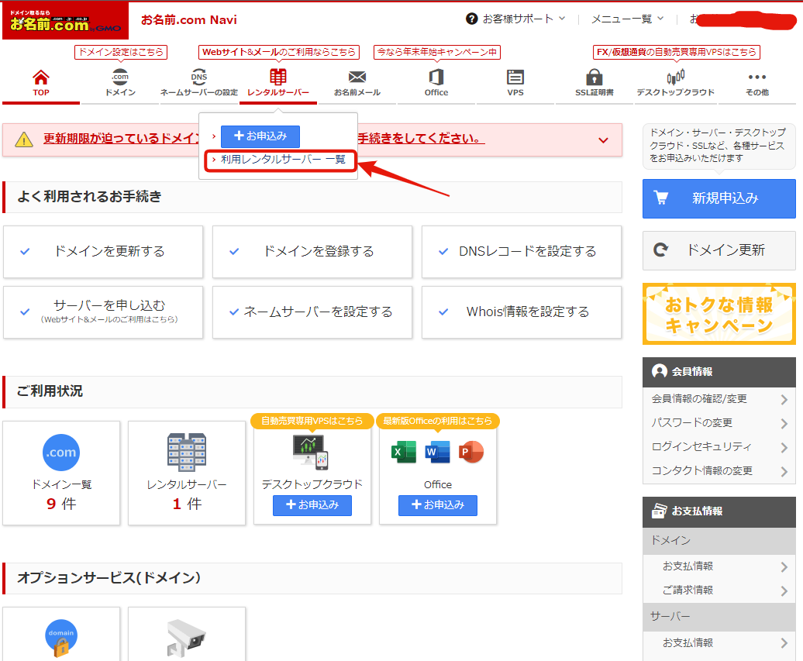Open the ドメイン .com navigation icon
The width and height of the screenshot is (803, 661).
(x=120, y=77)
